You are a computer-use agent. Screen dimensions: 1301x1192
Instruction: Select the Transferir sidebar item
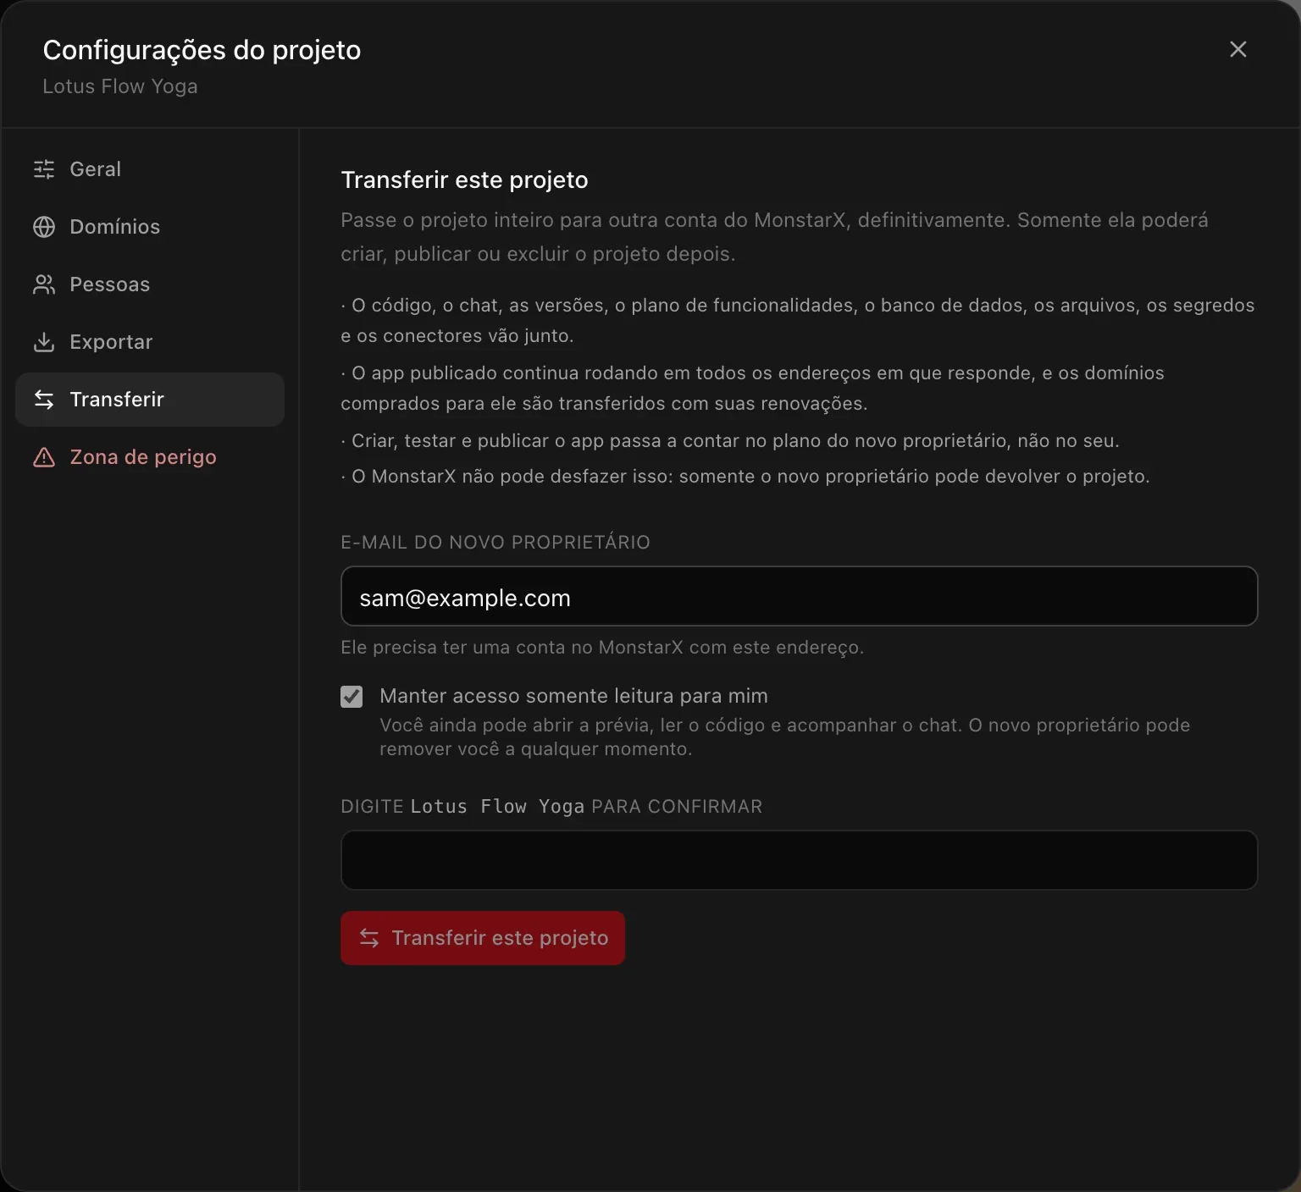tap(150, 400)
